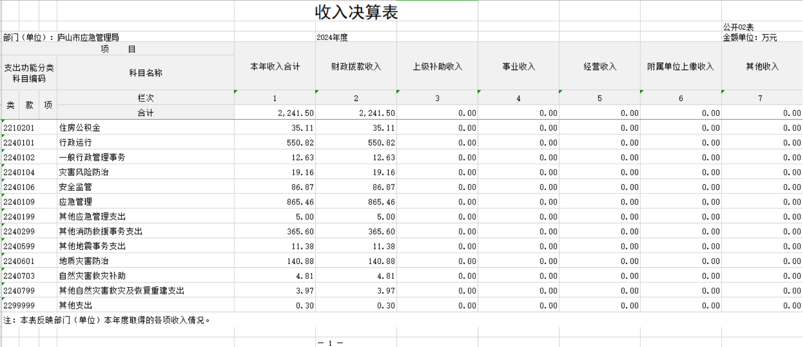
Task: Select the 附属单位上缴收入 header cell
Action: coord(681,67)
